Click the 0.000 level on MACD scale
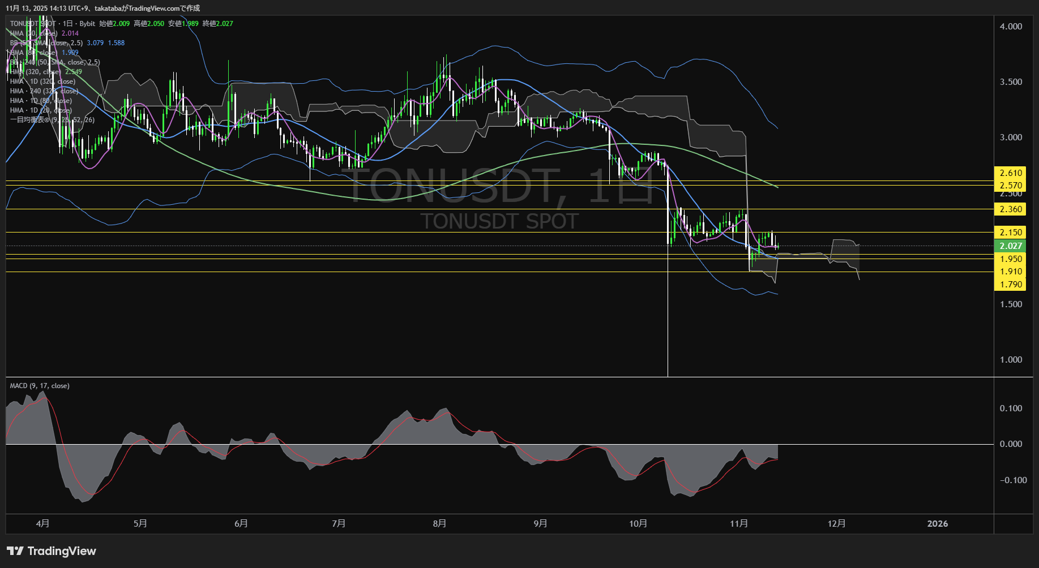Image resolution: width=1039 pixels, height=568 pixels. point(1011,444)
